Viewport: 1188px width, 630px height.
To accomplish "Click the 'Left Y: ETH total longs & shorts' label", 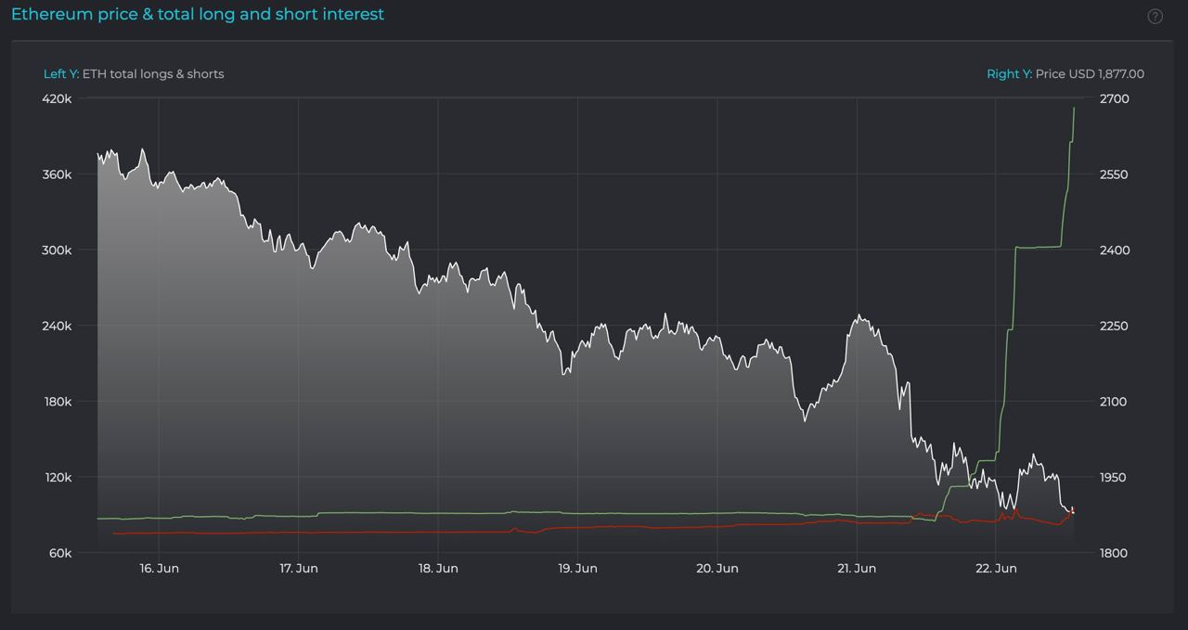I will click(x=134, y=74).
